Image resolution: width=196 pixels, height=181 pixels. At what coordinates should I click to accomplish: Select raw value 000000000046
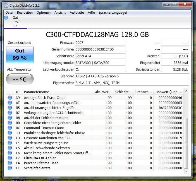170,98
